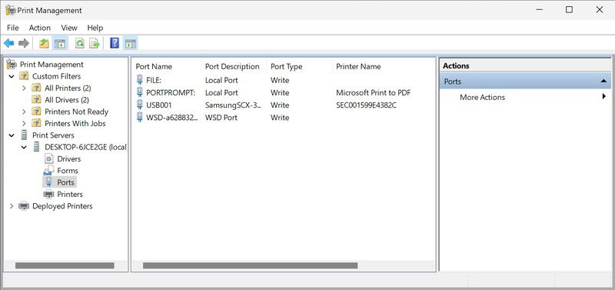Click the Deployed Printers icon

(x=24, y=206)
